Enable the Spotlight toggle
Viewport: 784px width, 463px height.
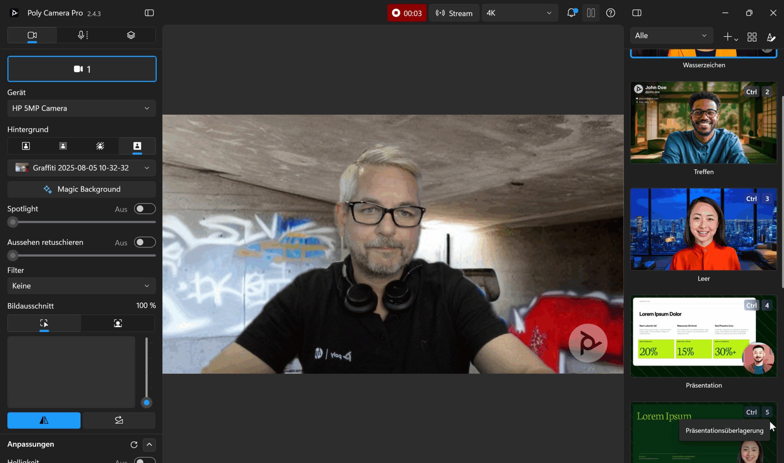pos(145,209)
